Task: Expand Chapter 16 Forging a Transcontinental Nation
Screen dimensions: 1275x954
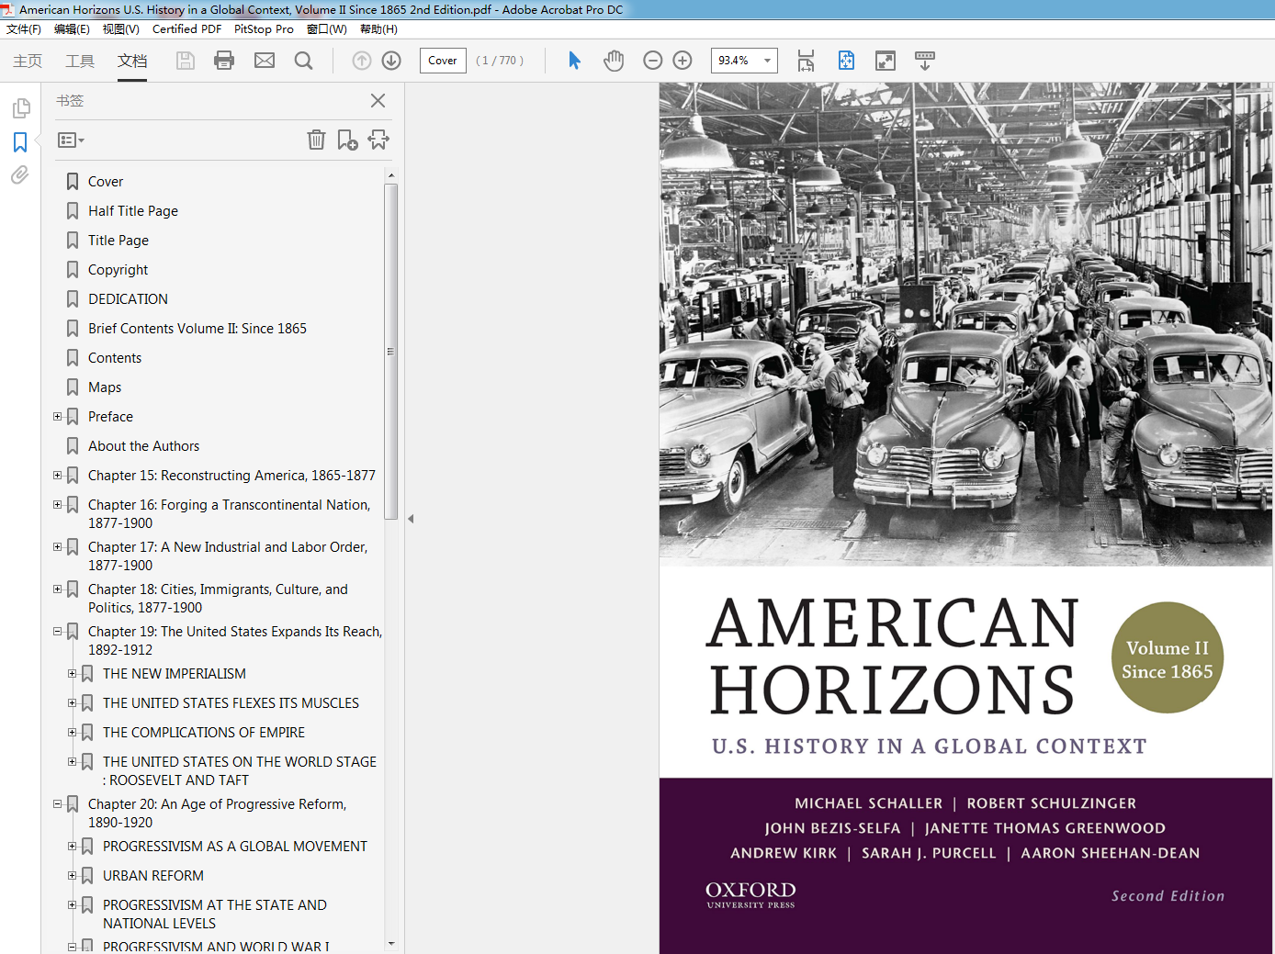Action: click(x=58, y=504)
